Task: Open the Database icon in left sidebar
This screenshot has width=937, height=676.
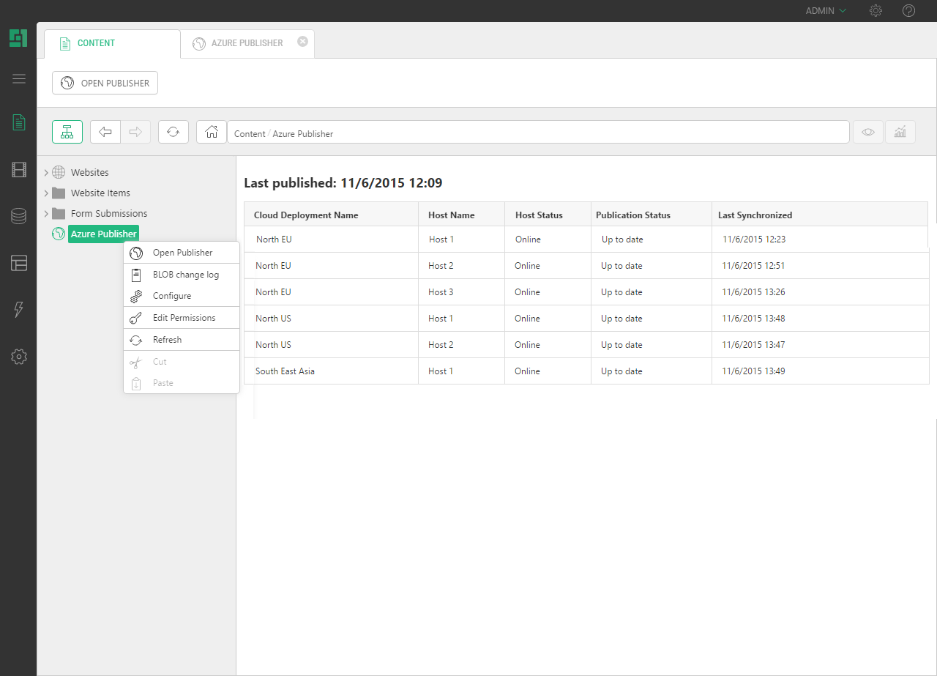Action: point(19,216)
